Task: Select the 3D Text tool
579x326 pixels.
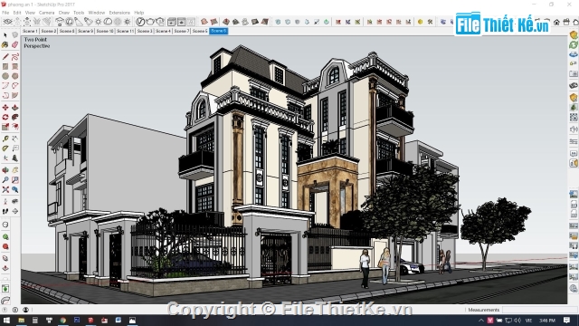Action: click(x=14, y=158)
